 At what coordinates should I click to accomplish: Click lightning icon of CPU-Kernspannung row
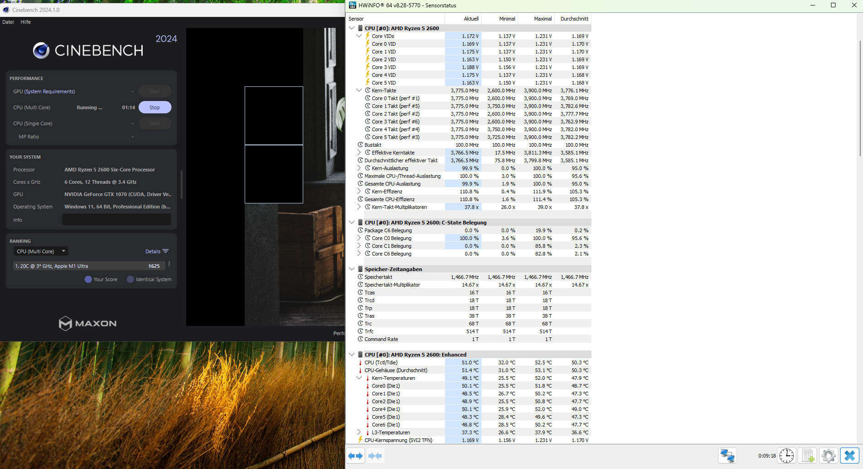tap(360, 440)
